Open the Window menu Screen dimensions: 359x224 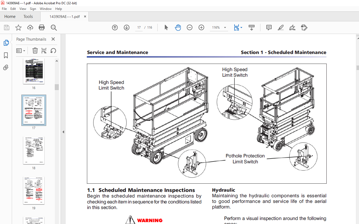click(46, 9)
